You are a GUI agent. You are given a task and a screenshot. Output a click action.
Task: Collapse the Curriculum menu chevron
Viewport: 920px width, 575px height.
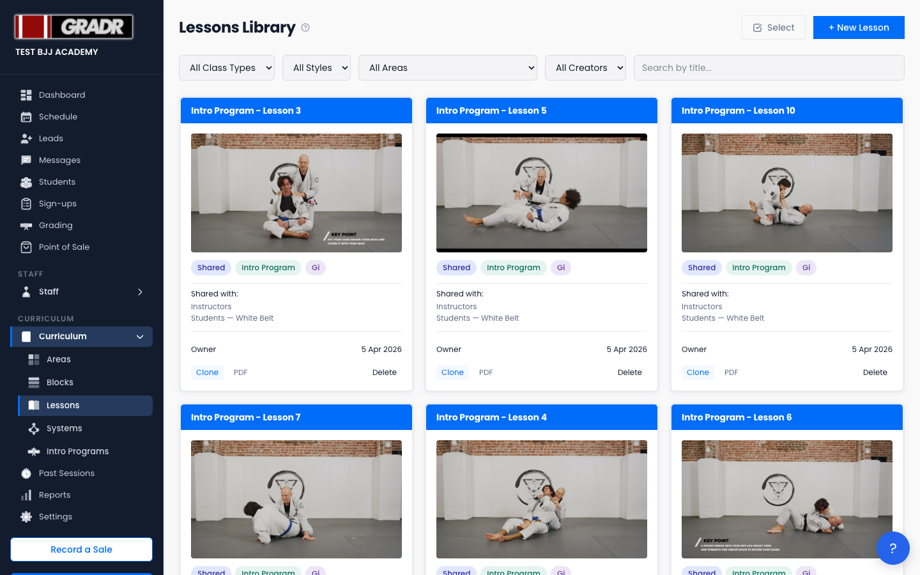(x=140, y=337)
